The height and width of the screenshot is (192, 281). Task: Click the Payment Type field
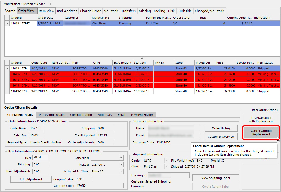(x=45, y=142)
